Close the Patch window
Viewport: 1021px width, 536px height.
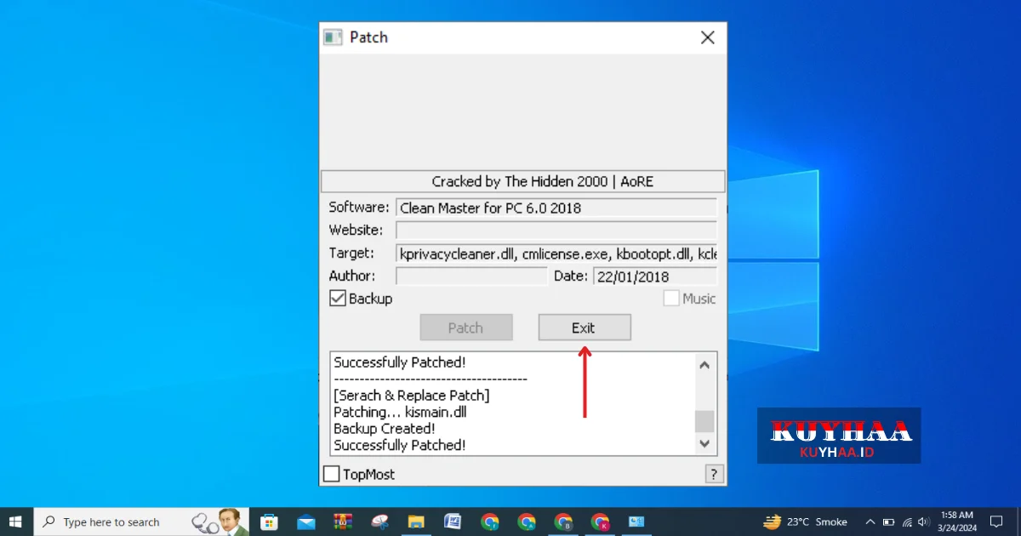pyautogui.click(x=707, y=37)
